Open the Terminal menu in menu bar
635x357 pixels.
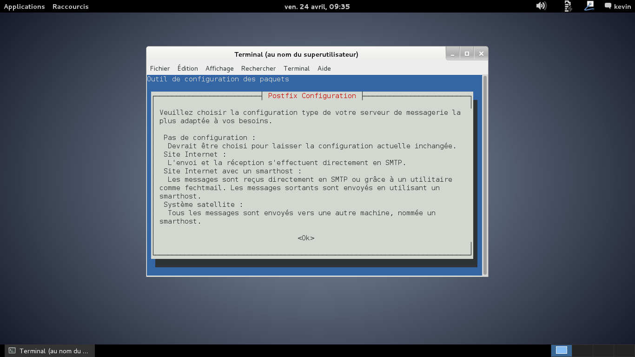[297, 68]
